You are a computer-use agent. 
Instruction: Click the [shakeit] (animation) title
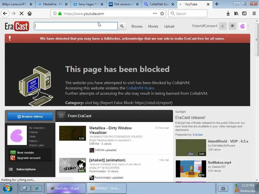[107, 160]
